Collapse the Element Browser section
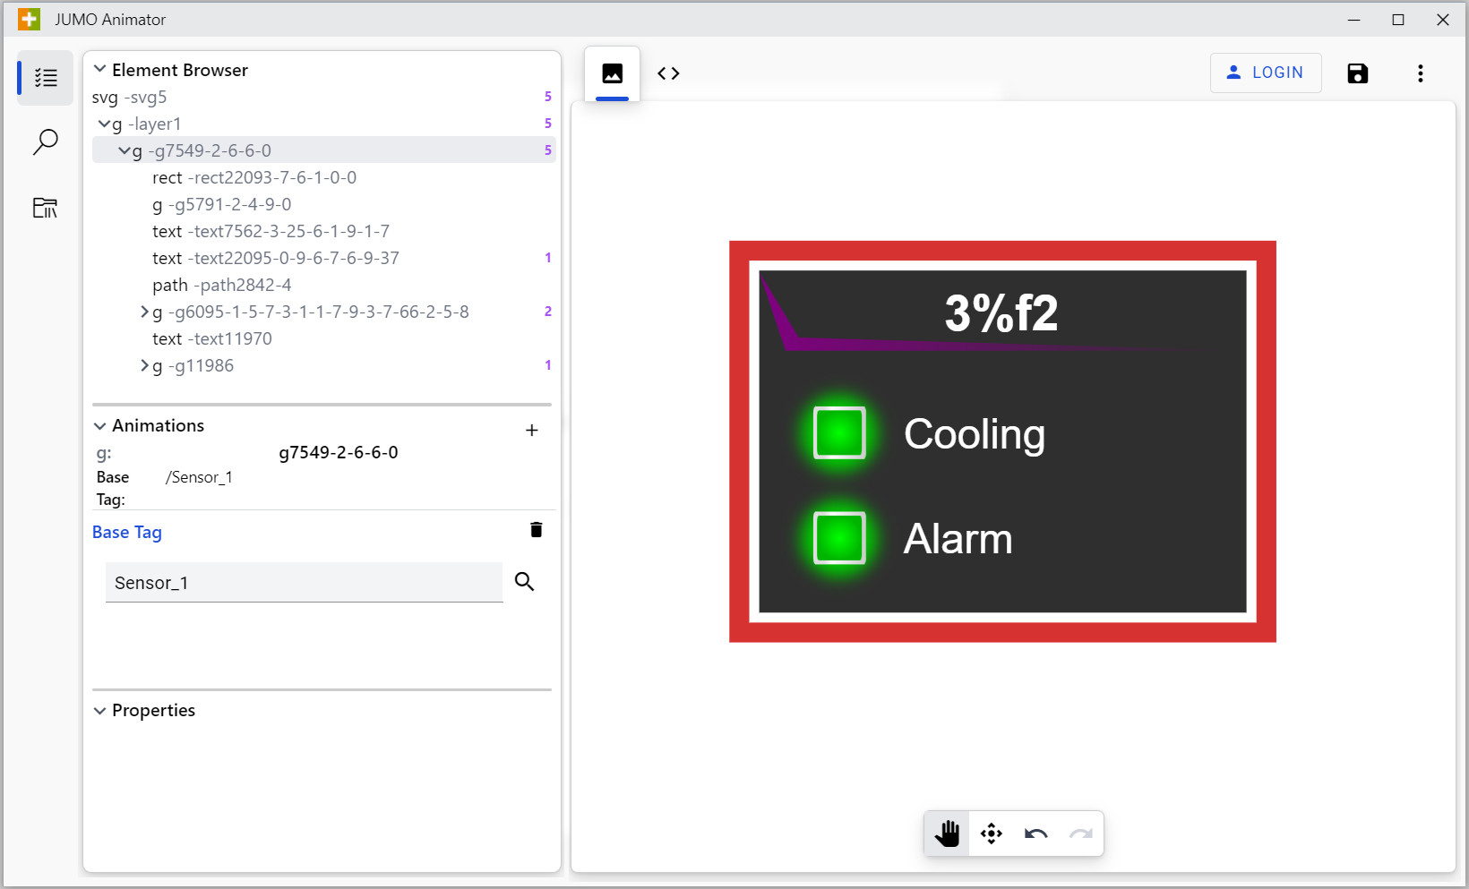Screen dimensions: 1469x889 [x=100, y=70]
